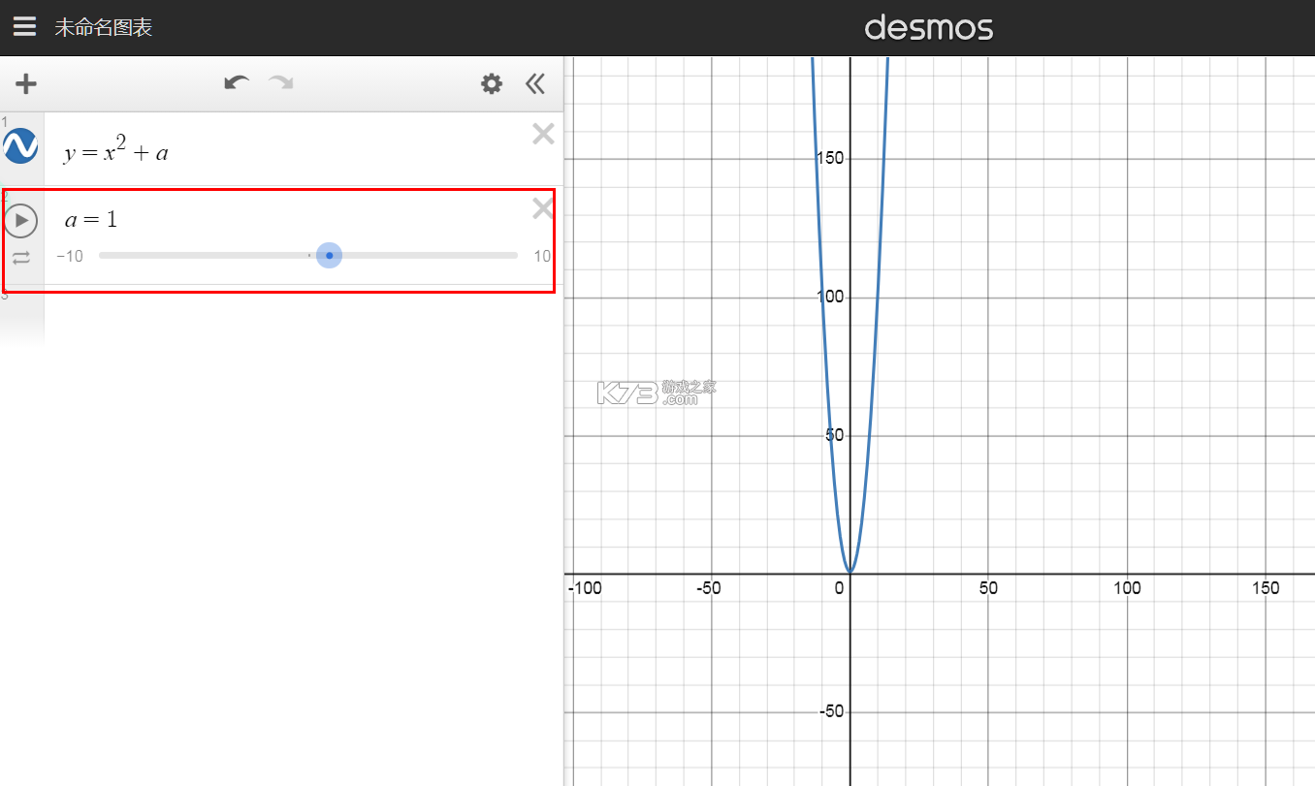1315x786 pixels.
Task: Delete the a = 1 slider expression
Action: tap(543, 208)
